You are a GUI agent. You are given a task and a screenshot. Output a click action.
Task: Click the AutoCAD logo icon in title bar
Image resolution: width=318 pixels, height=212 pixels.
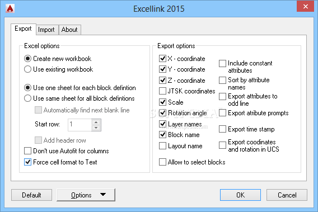tap(10, 8)
